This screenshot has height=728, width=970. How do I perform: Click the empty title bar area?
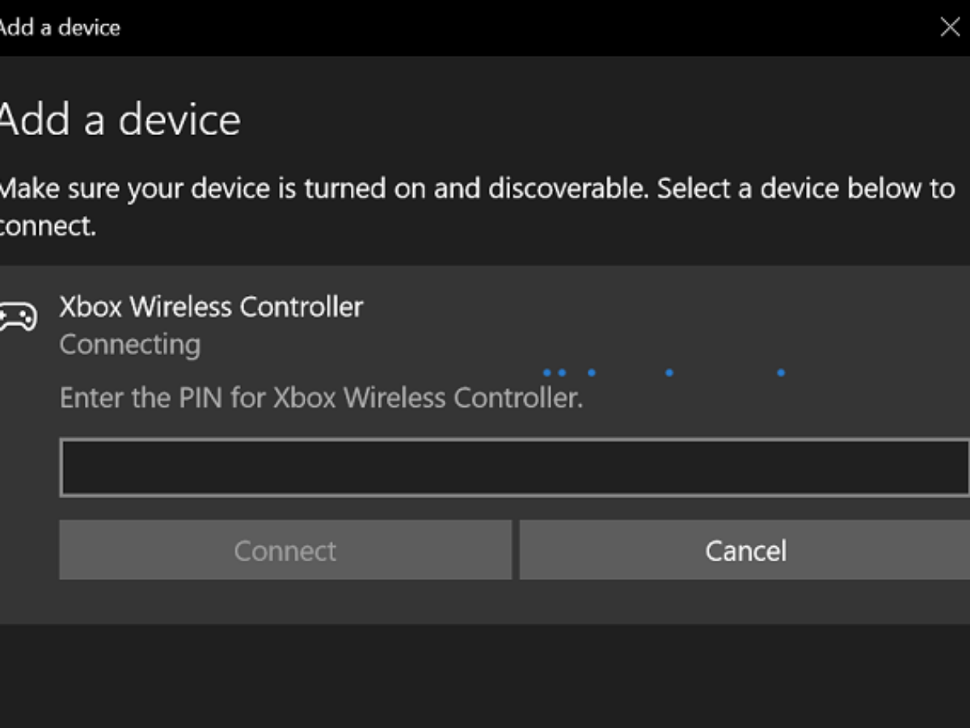[x=525, y=28]
